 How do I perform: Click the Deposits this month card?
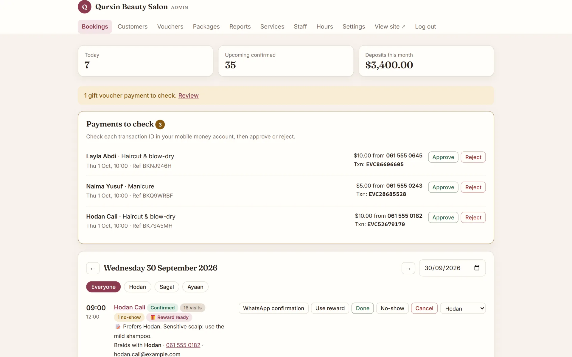[426, 61]
